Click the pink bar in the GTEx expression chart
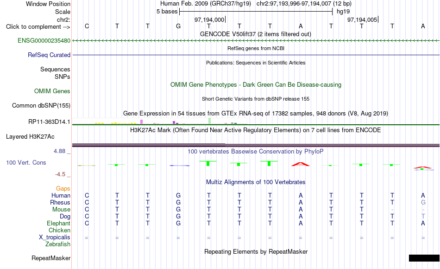The height and width of the screenshot is (269, 440). pos(141,122)
